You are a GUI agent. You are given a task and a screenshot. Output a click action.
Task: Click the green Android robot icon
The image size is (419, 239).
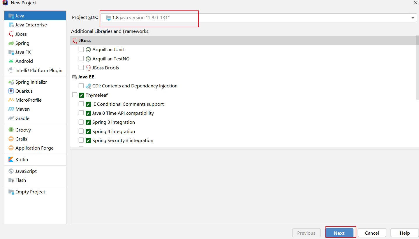click(11, 61)
